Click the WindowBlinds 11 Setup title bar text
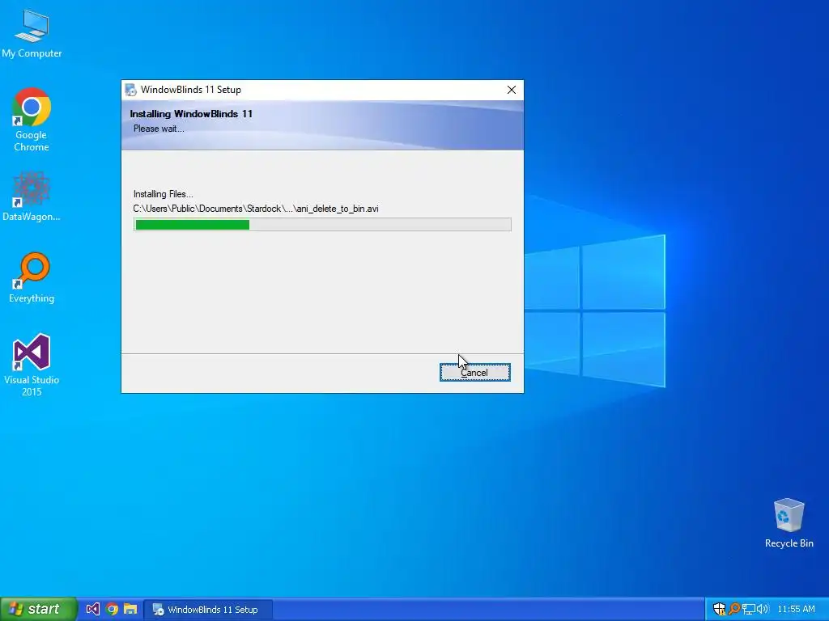 191,90
